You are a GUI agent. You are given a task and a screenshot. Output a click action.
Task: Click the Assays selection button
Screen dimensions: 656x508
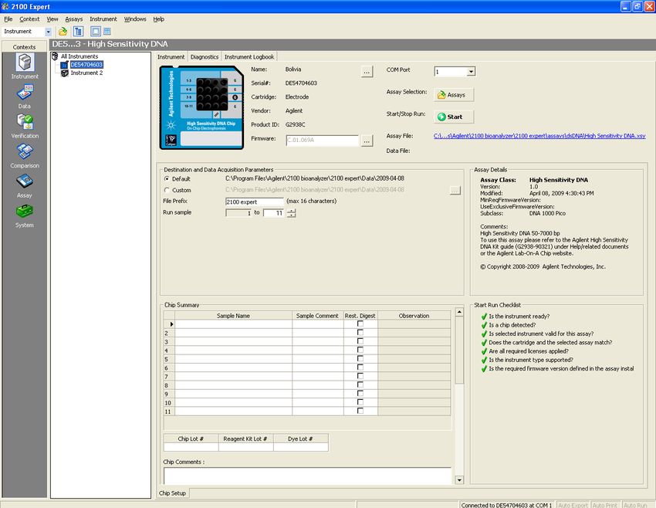[x=454, y=95]
